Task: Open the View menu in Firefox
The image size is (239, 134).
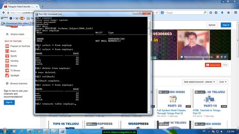Action: (x=14, y=2)
